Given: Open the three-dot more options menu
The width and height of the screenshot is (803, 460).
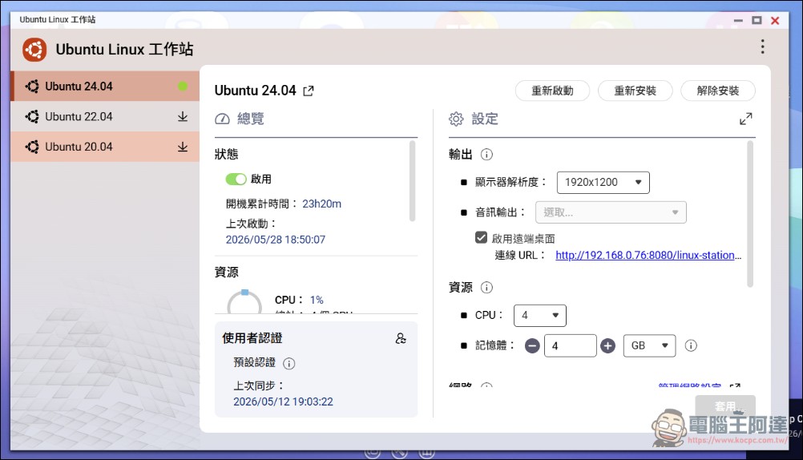Looking at the screenshot, I should point(763,46).
